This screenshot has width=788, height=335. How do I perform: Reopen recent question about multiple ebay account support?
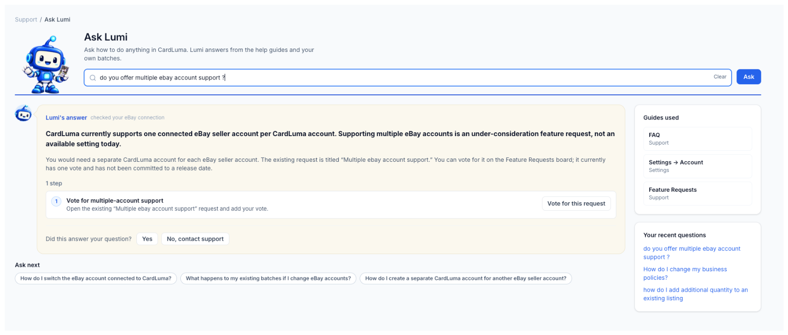tap(692, 253)
